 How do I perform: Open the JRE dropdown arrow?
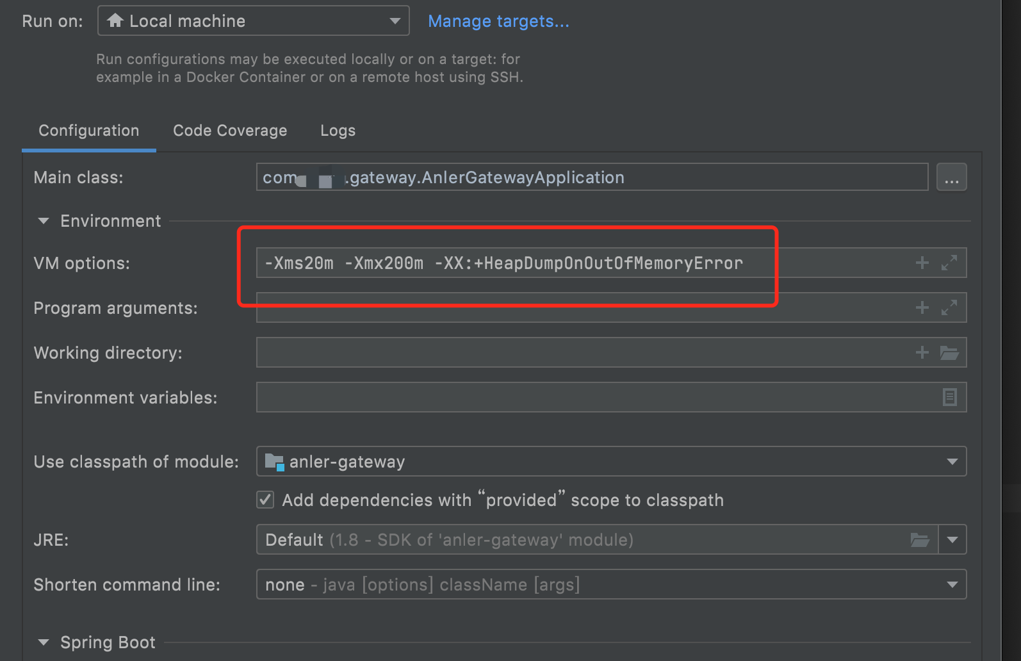(x=952, y=540)
